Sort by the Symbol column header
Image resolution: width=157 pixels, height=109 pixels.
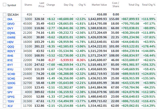[x=12, y=5]
